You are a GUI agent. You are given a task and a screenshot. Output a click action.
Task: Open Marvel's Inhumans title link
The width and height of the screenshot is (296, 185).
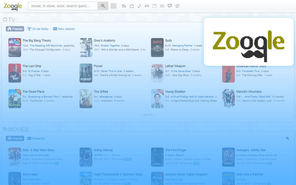pos(249,92)
